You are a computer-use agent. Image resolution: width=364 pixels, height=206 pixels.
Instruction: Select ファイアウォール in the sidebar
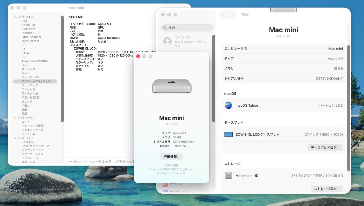tap(32, 130)
